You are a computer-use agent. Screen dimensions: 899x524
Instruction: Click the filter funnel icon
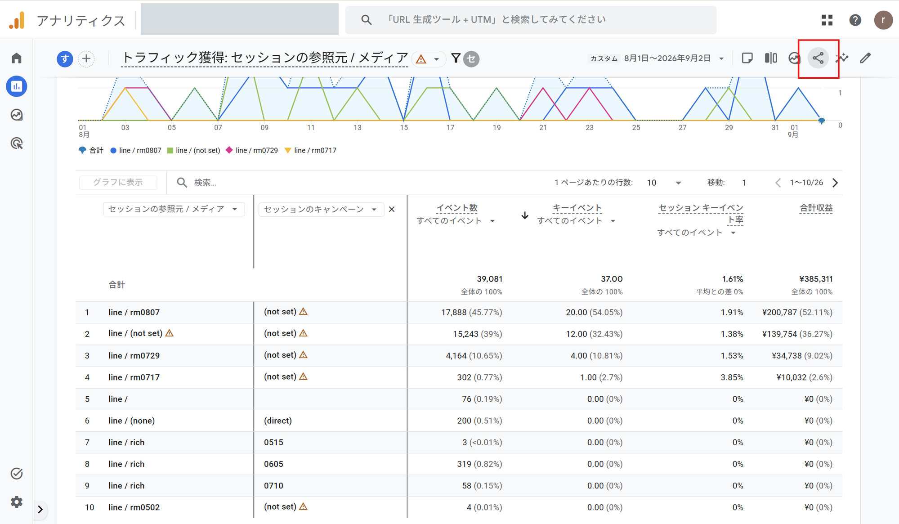click(x=456, y=58)
